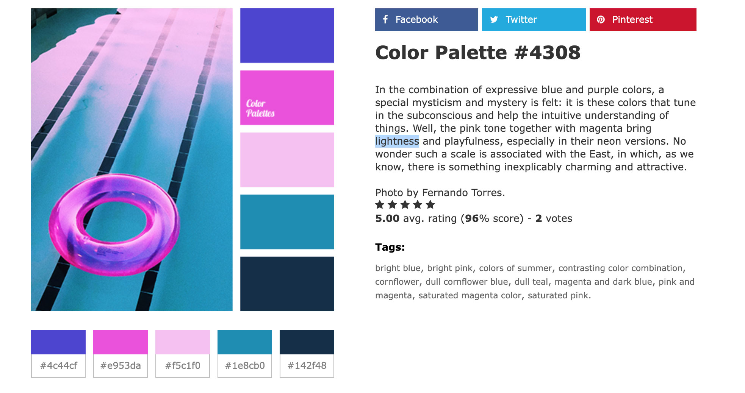The image size is (745, 393).
Task: Select the small #4c44cf indigo swatch
Action: click(58, 342)
